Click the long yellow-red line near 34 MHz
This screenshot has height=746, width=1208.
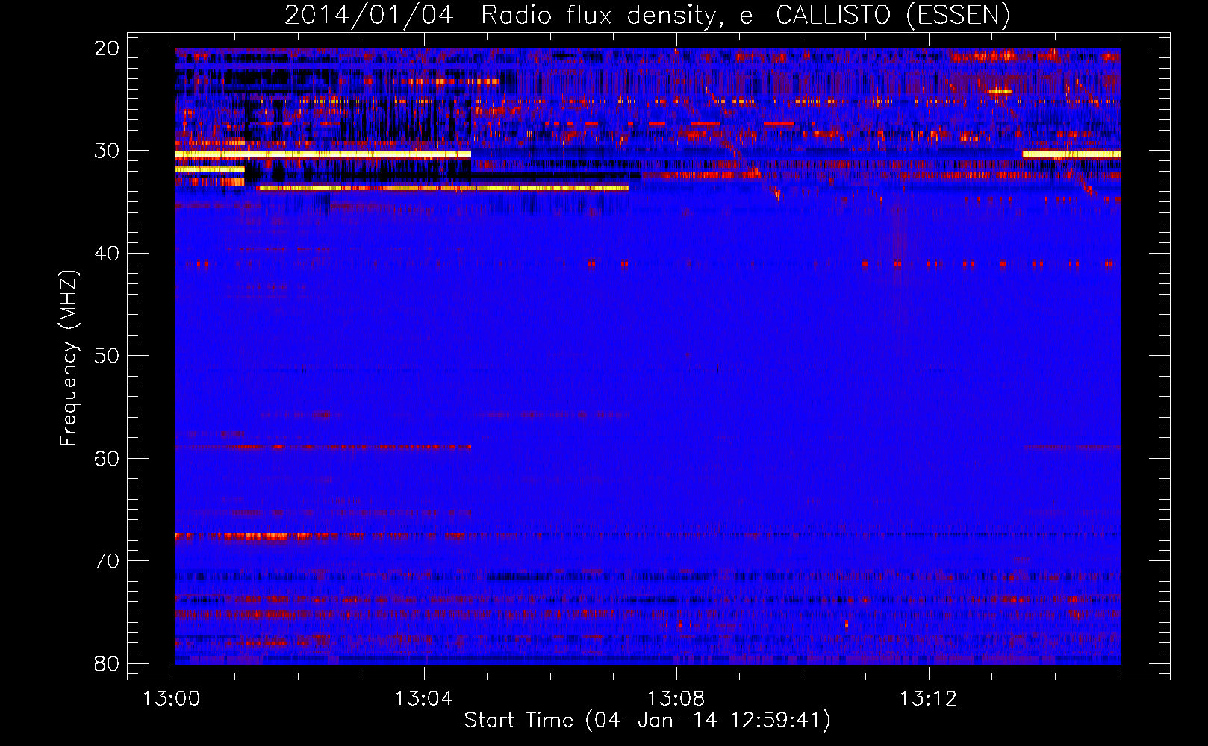[x=443, y=189]
